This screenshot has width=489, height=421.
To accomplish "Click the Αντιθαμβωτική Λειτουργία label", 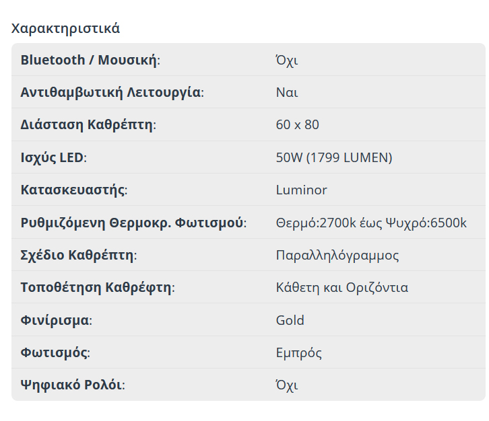I will pyautogui.click(x=112, y=92).
